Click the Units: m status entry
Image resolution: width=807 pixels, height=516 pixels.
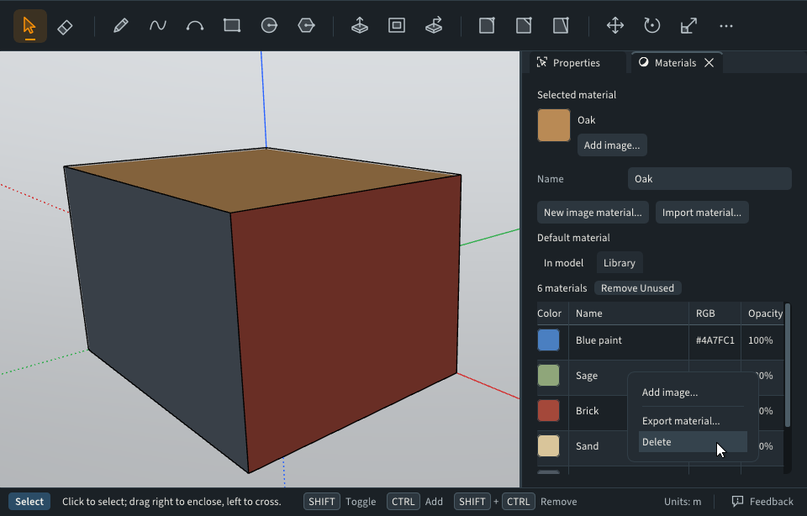coord(683,502)
